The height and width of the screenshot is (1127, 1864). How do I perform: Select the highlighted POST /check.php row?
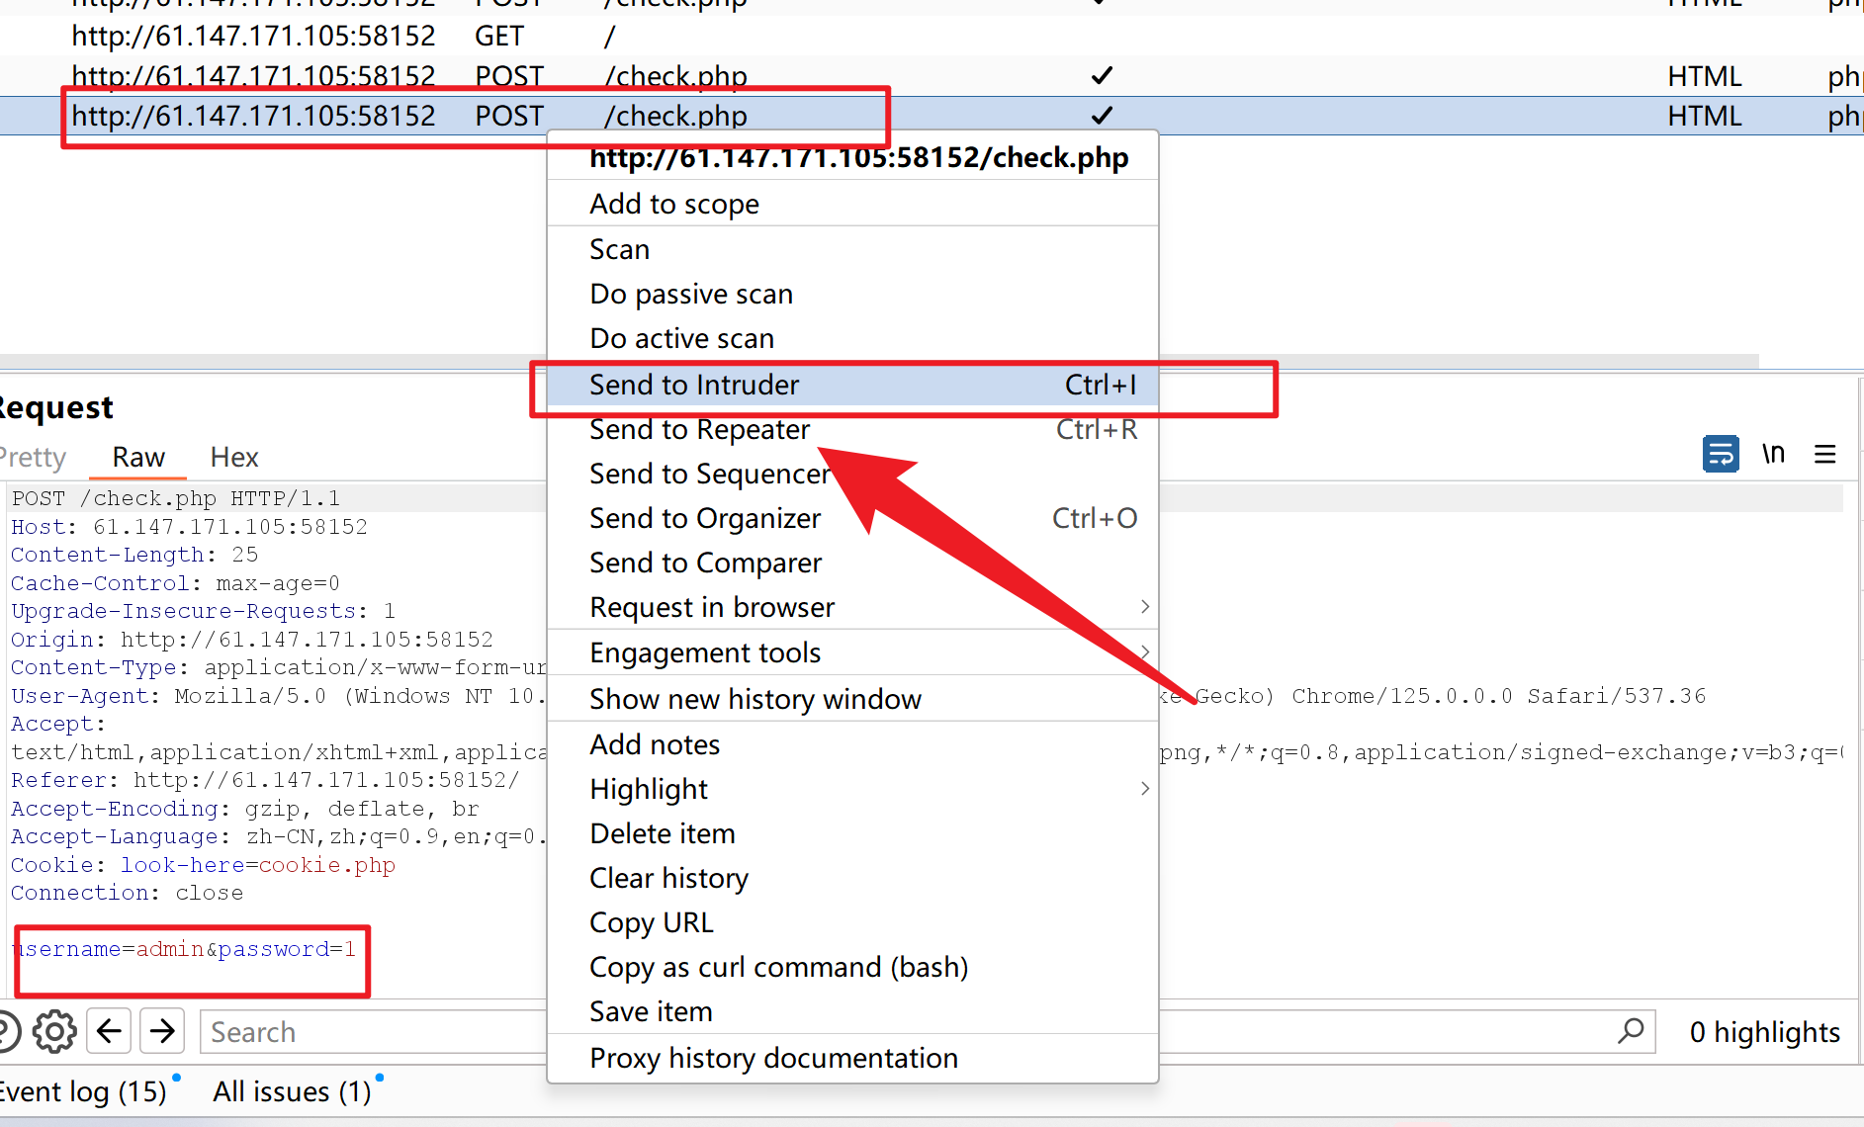click(x=930, y=116)
